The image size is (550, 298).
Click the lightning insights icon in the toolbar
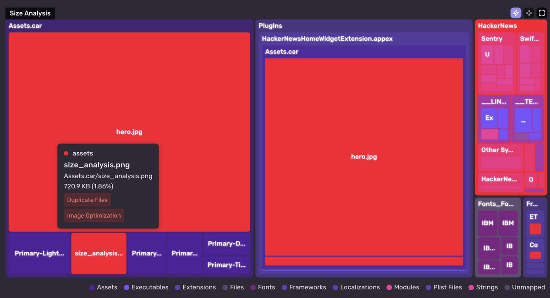pyautogui.click(x=516, y=13)
